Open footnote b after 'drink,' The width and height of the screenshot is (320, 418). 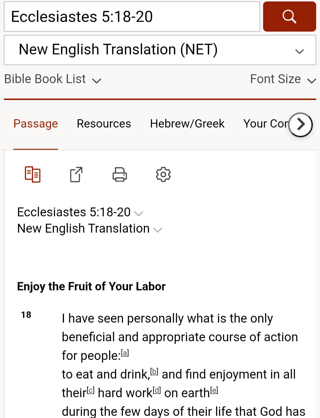pos(154,372)
